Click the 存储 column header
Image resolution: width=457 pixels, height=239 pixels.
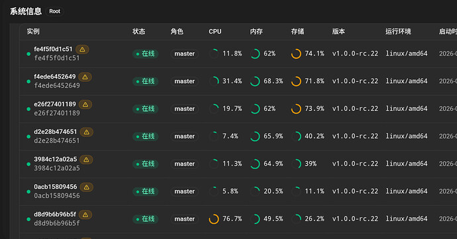coord(297,32)
